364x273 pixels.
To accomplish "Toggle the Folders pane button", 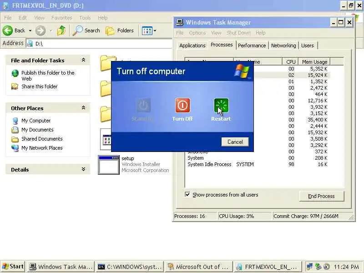I will click(x=120, y=30).
